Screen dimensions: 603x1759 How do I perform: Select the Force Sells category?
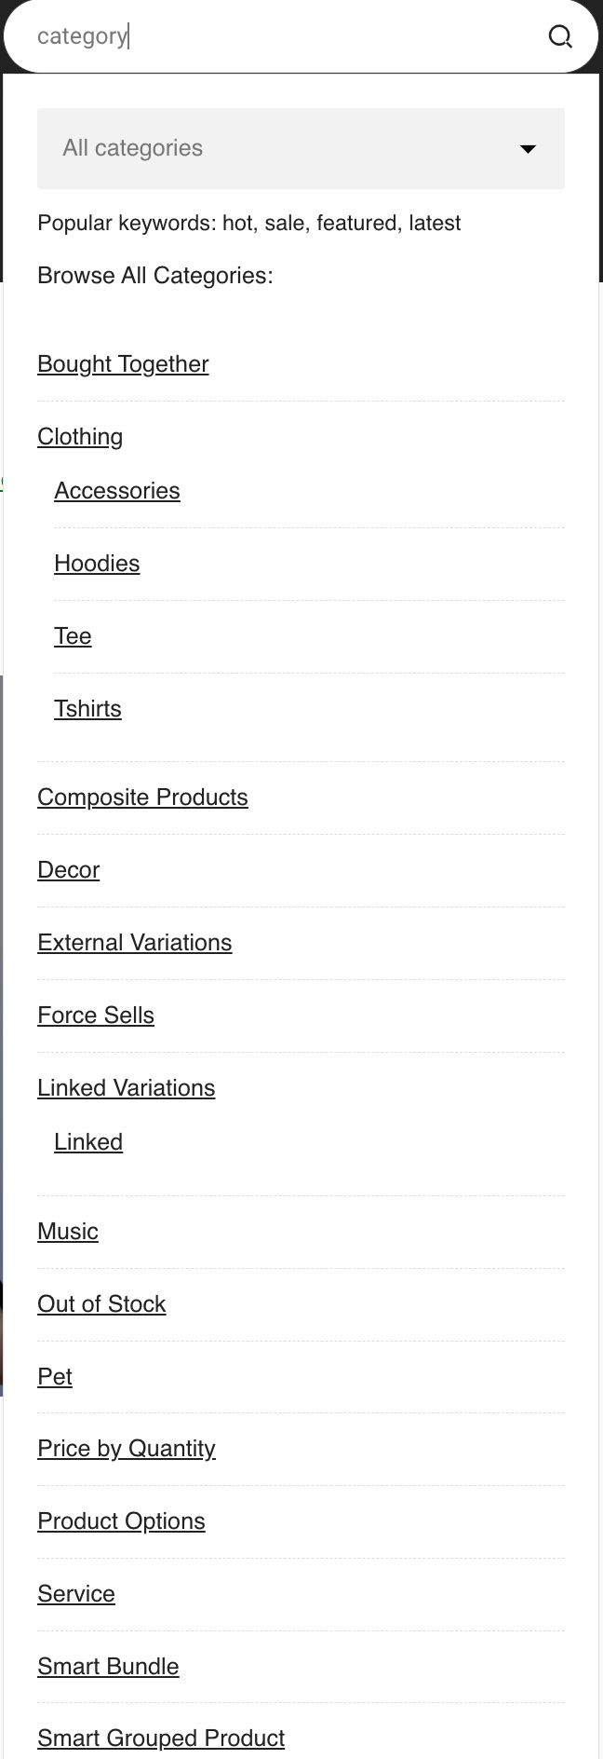tap(96, 1016)
